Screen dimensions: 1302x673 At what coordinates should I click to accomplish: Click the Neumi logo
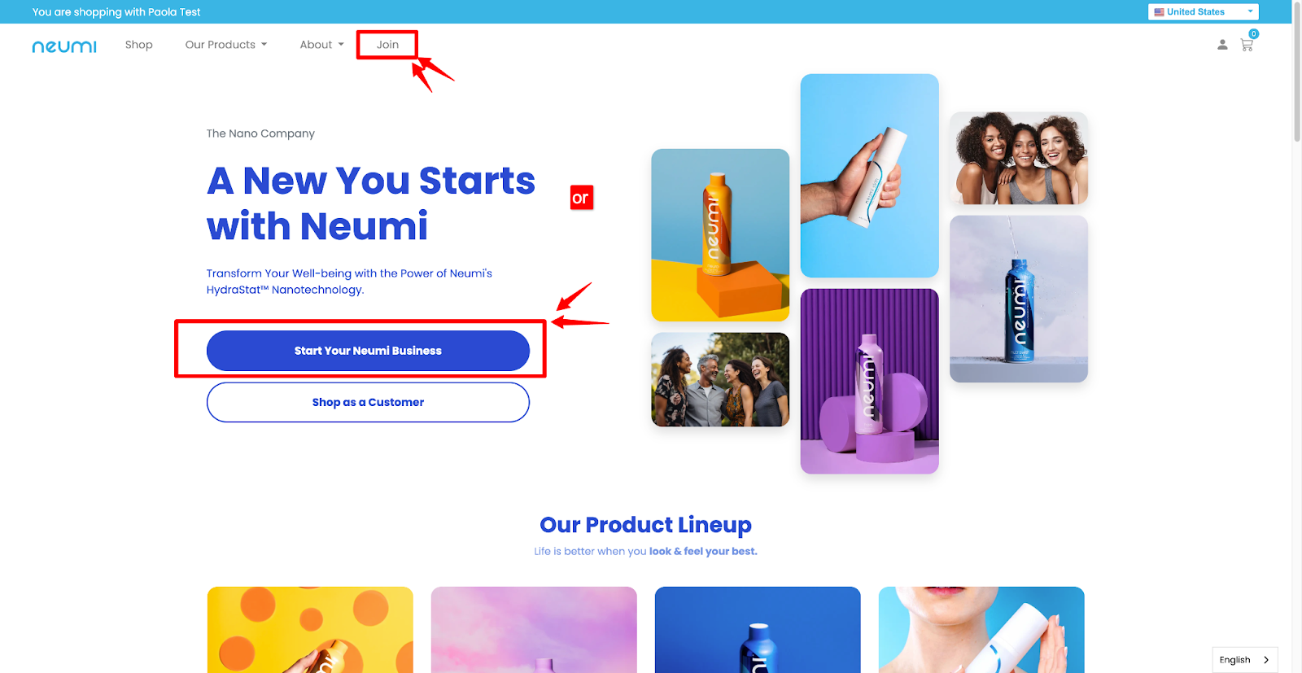[64, 46]
